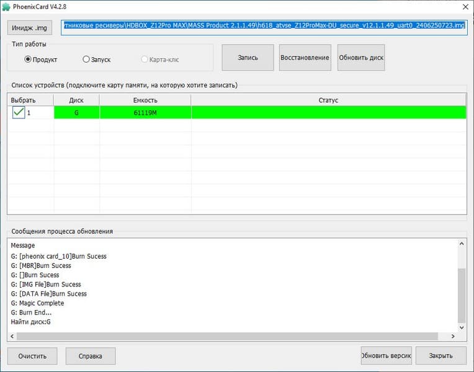Screen dimensions: 474x372
Task: Select the '[MBR]Burn Sucess' log line
Action: pos(41,265)
